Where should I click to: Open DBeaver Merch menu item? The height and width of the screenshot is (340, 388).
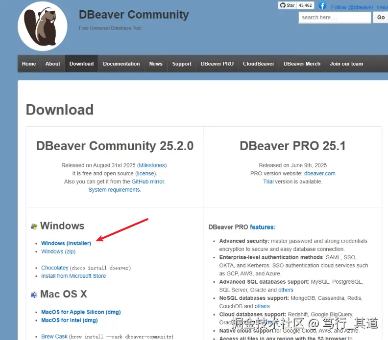point(302,64)
